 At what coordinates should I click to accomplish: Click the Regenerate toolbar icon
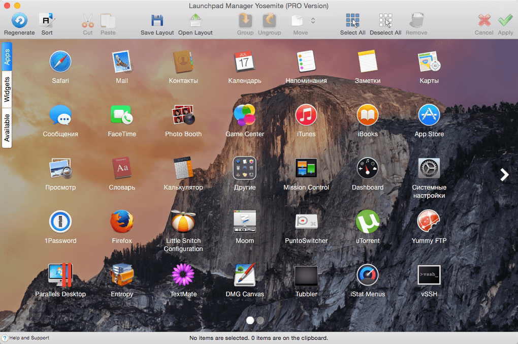pyautogui.click(x=19, y=21)
